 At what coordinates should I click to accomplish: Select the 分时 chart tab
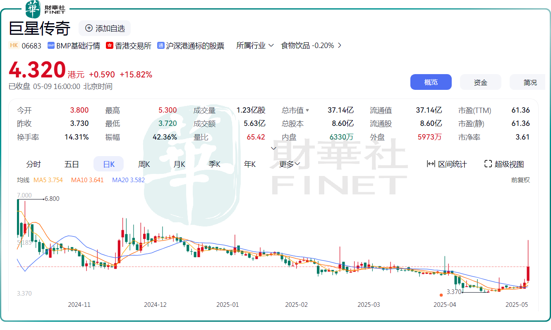click(x=34, y=164)
